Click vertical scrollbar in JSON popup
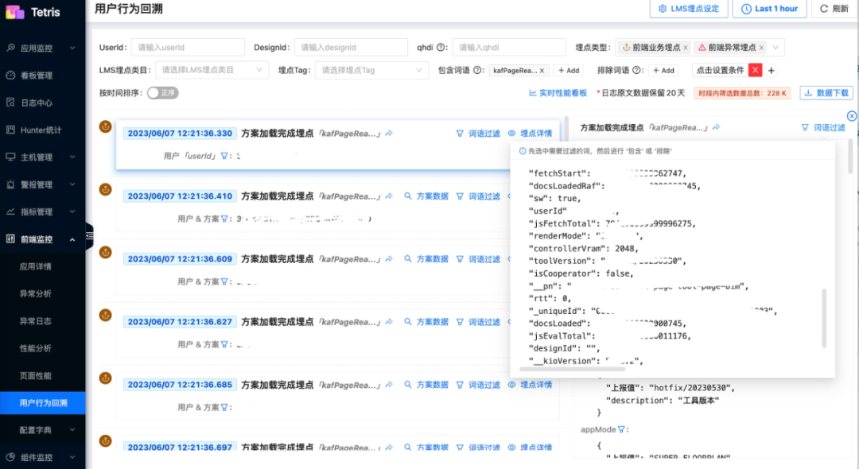This screenshot has width=859, height=469. (x=824, y=319)
